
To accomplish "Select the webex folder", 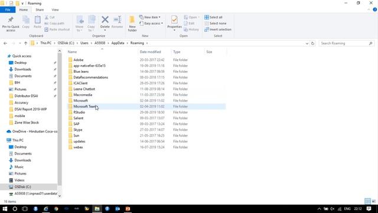I will [78, 147].
